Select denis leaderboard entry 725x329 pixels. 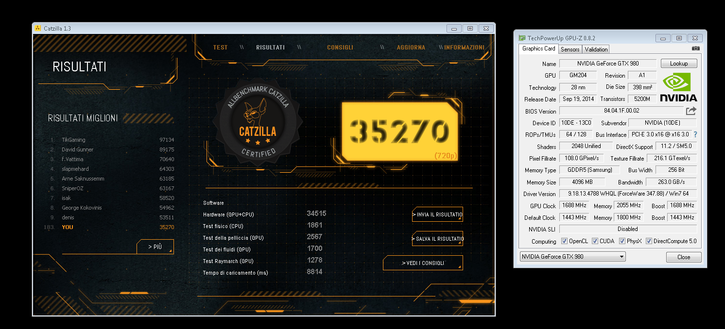point(112,217)
